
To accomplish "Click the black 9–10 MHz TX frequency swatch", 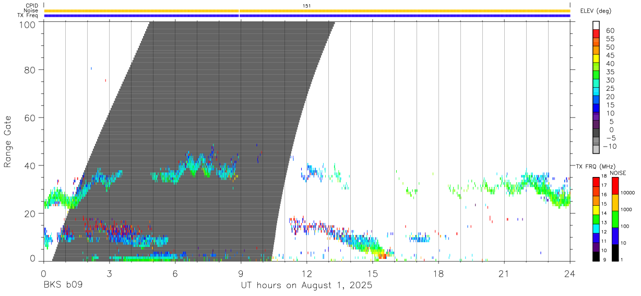I will point(597,256).
